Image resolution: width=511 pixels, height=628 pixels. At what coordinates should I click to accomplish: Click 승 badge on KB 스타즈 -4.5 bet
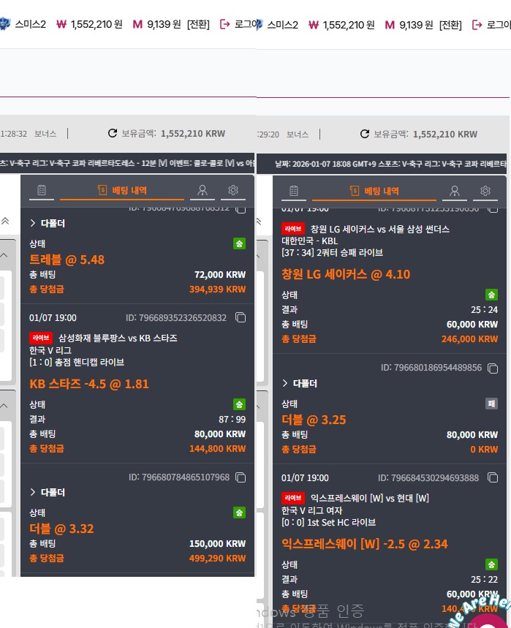click(x=240, y=404)
